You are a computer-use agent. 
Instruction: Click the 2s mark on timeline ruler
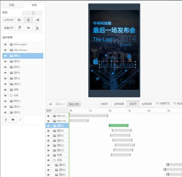110,111
